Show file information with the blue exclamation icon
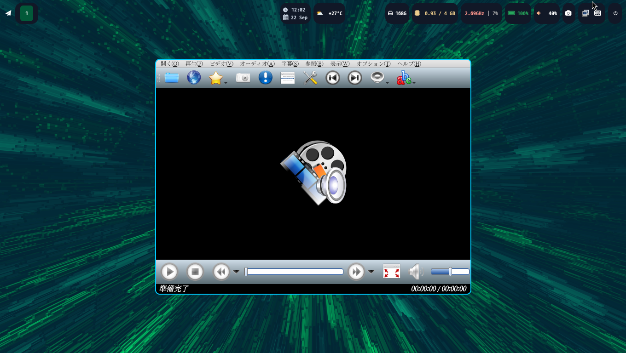This screenshot has height=353, width=626. [x=266, y=78]
